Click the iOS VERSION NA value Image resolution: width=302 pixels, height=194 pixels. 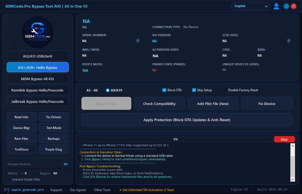pyautogui.click(x=155, y=41)
